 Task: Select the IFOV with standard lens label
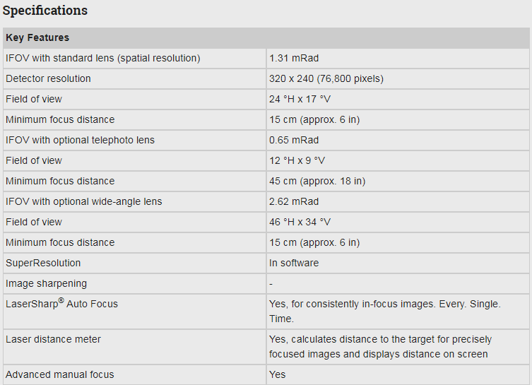103,58
